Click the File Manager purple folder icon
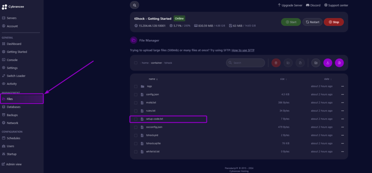Image resolution: width=372 pixels, height=173 pixels. (134, 40)
